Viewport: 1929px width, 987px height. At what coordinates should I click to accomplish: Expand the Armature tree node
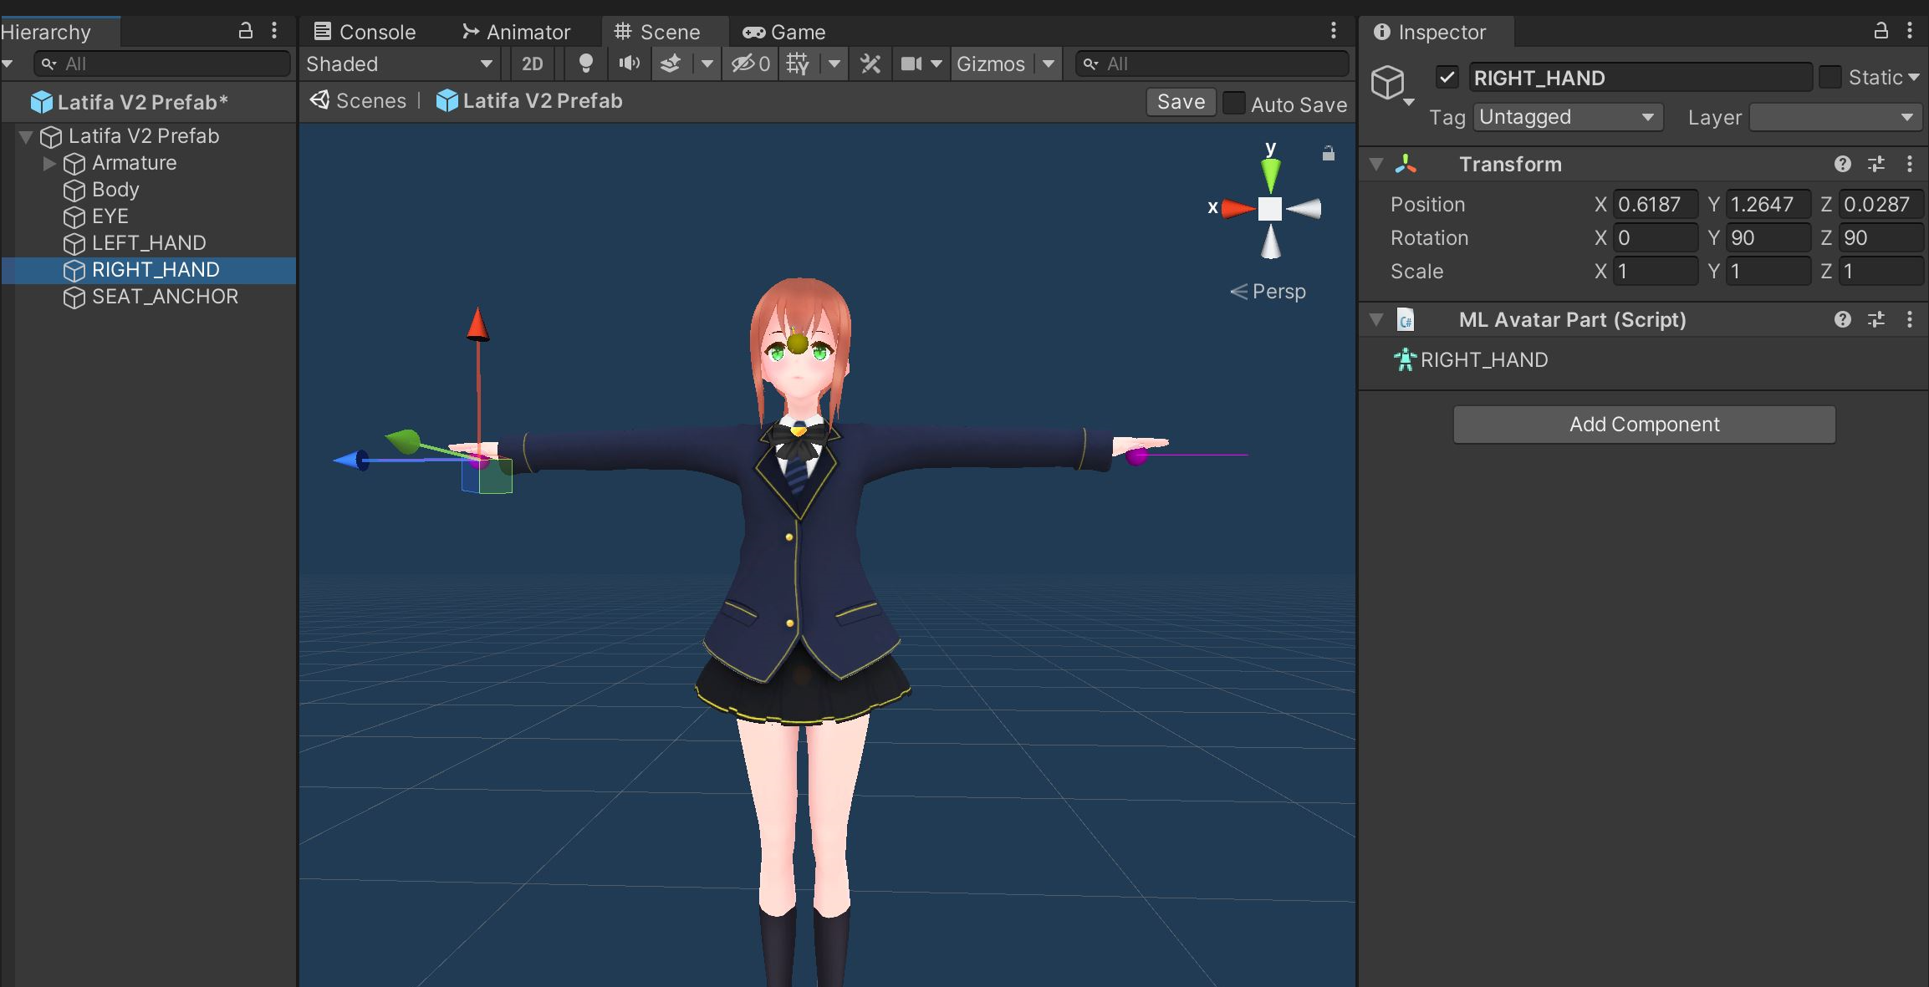coord(49,163)
